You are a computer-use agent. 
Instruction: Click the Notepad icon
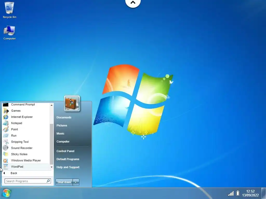(6, 123)
